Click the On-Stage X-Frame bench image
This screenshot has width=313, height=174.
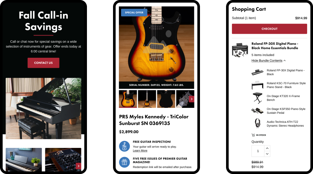257,98
